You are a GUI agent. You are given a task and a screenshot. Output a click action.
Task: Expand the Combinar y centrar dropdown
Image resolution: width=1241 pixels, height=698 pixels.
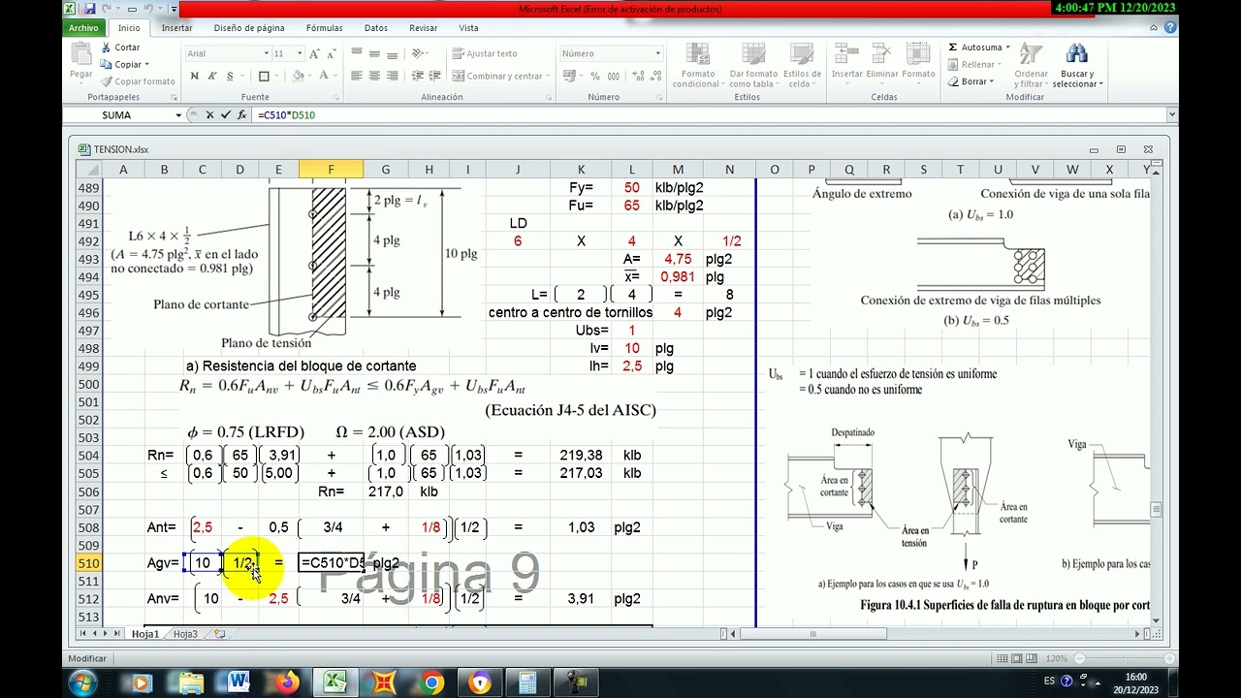(x=547, y=76)
